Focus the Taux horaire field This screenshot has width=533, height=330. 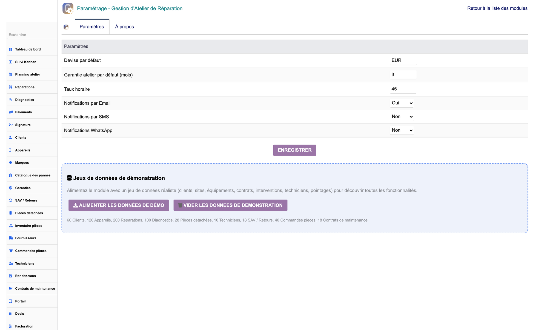403,89
